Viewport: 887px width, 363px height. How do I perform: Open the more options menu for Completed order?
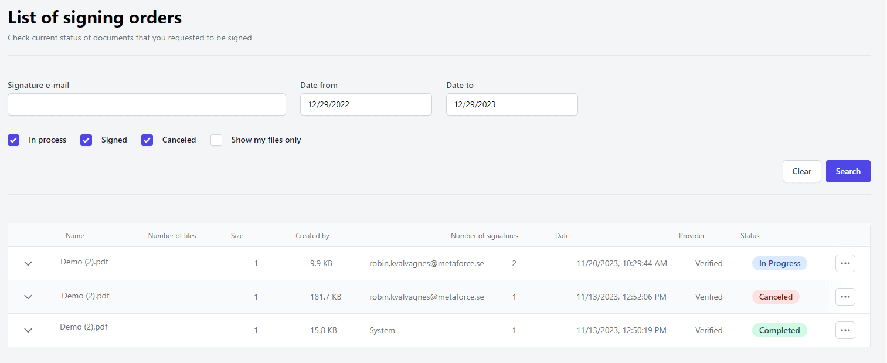(x=845, y=330)
